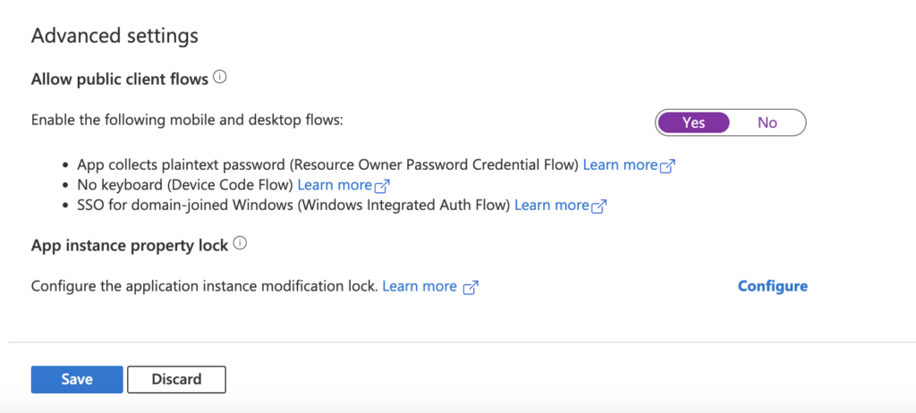Open Learn more about application instance modification lock

[x=420, y=286]
